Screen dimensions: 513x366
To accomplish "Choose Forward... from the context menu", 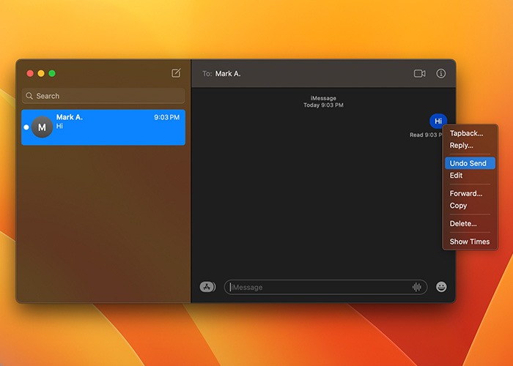I will pyautogui.click(x=470, y=193).
